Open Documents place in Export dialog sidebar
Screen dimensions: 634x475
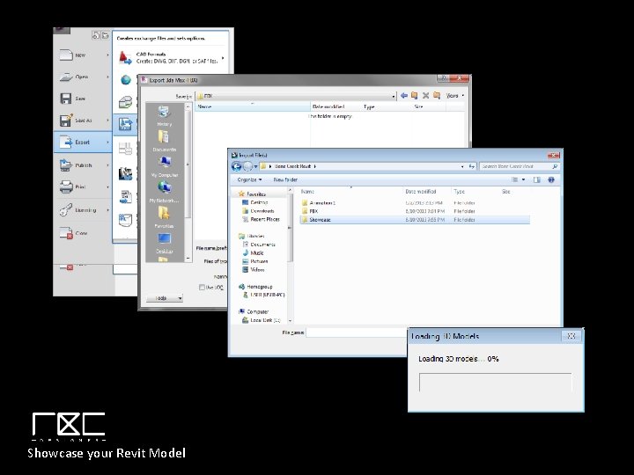164,141
